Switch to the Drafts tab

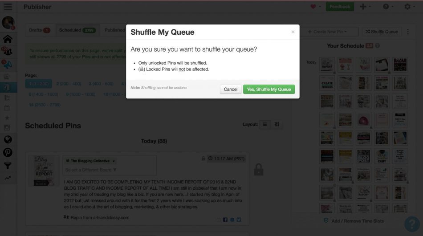pos(40,30)
